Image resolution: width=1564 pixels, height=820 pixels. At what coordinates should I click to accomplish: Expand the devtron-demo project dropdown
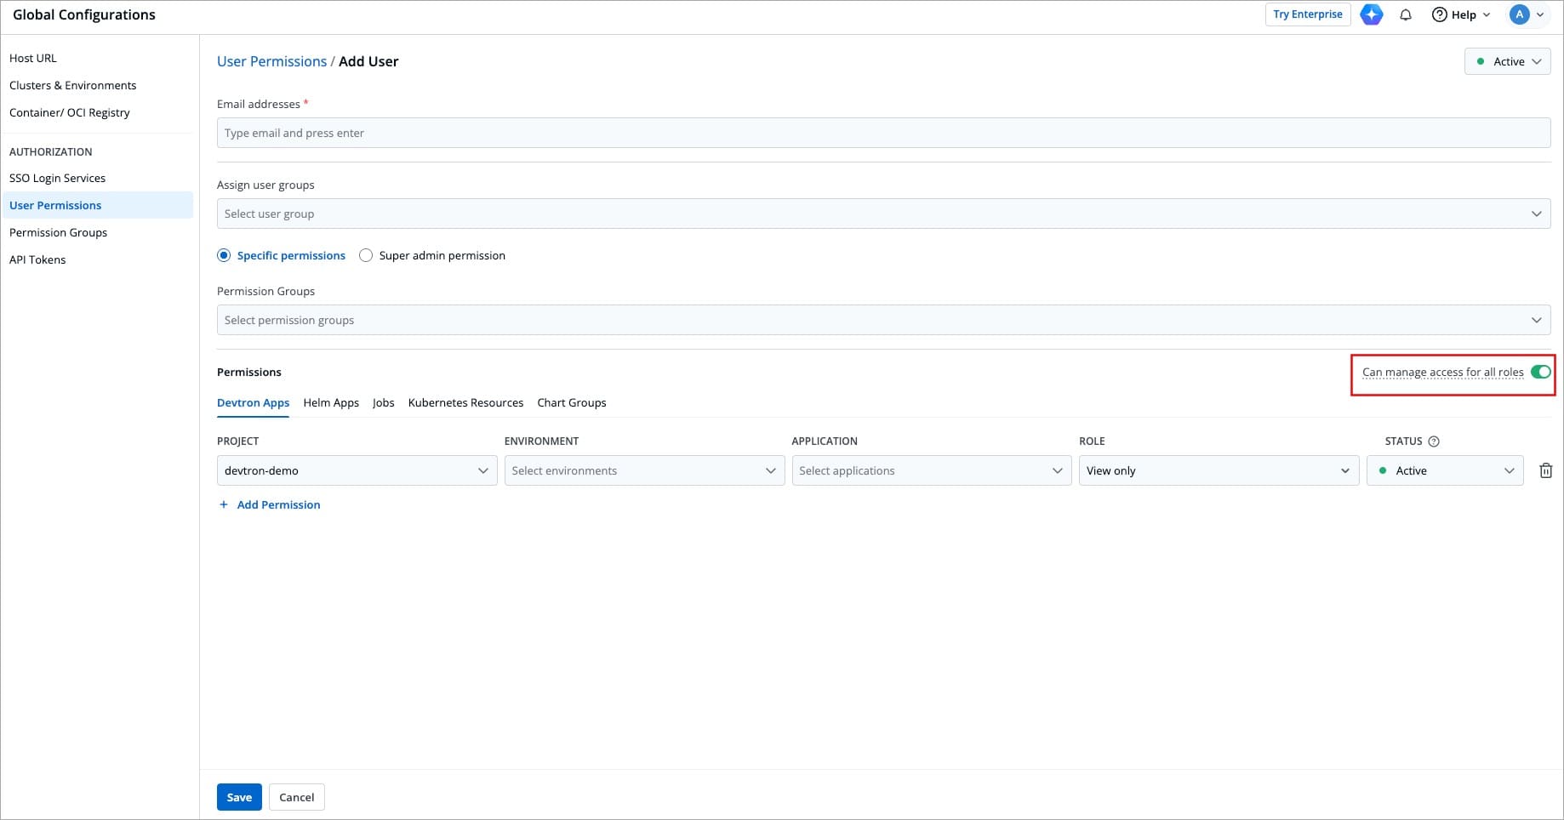click(357, 470)
